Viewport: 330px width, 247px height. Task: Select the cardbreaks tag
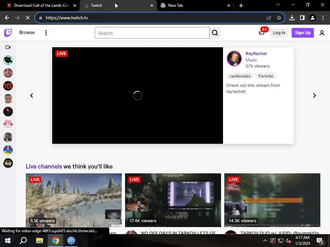(240, 76)
